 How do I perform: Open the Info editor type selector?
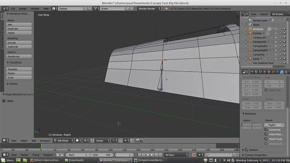point(5,9)
